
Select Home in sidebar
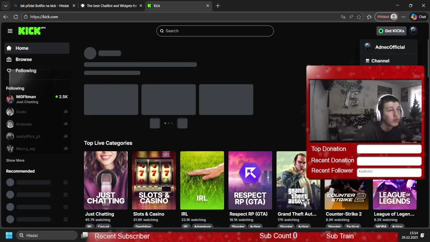coord(37,48)
